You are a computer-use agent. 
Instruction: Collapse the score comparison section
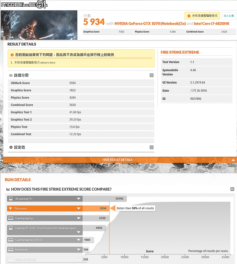point(232,189)
